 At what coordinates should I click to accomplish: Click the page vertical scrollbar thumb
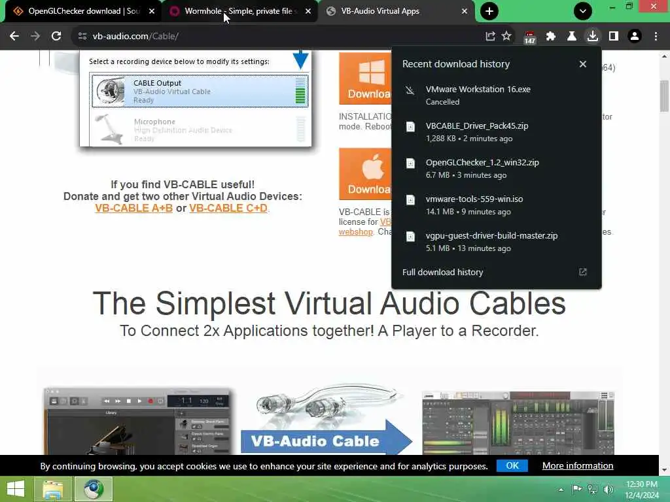click(x=664, y=96)
